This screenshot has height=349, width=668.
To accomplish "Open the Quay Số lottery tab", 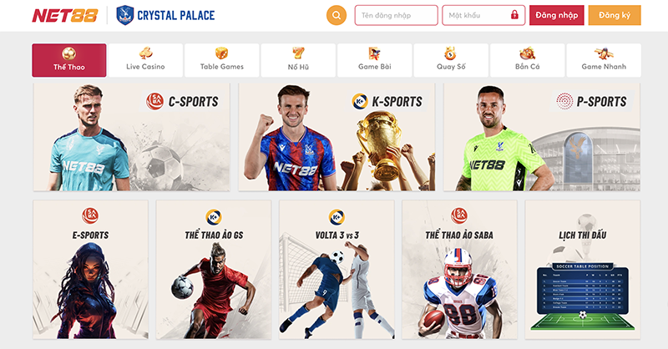I will [451, 60].
